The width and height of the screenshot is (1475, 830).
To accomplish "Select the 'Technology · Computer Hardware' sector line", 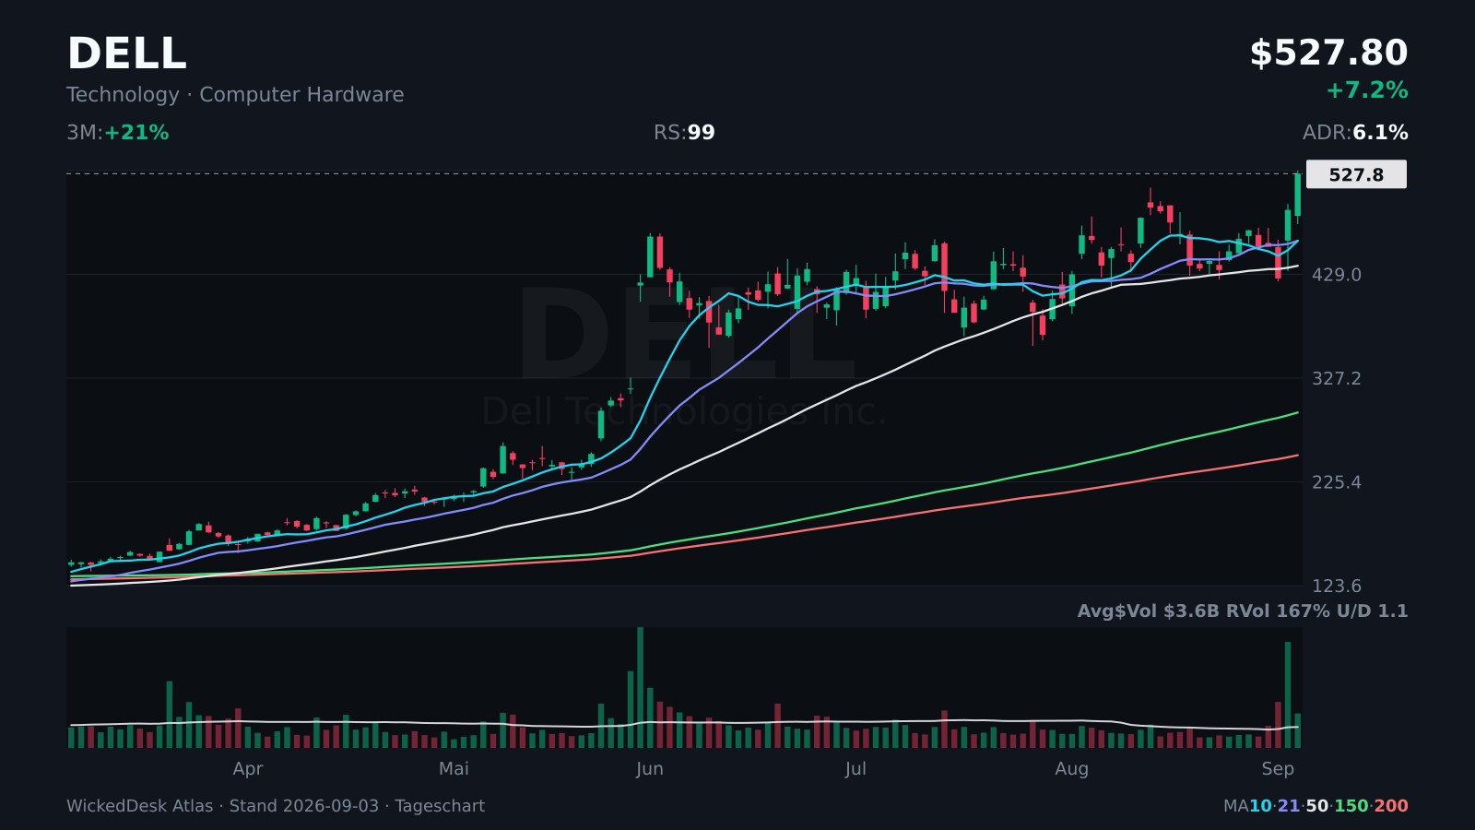I will coord(235,95).
